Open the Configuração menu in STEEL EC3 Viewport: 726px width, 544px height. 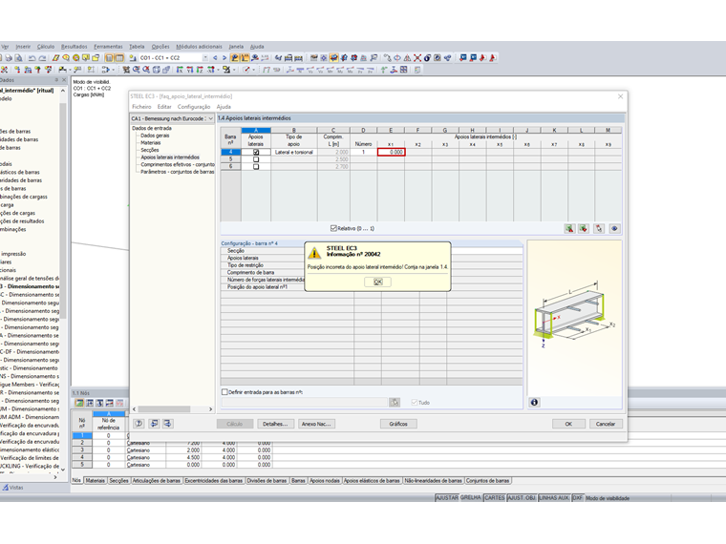click(194, 107)
